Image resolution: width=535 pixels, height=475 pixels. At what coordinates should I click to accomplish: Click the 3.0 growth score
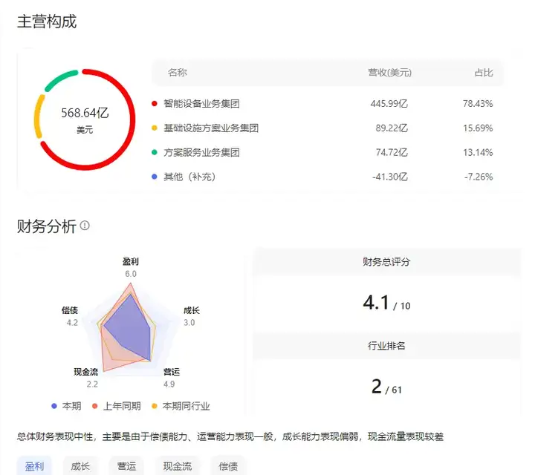coord(189,323)
